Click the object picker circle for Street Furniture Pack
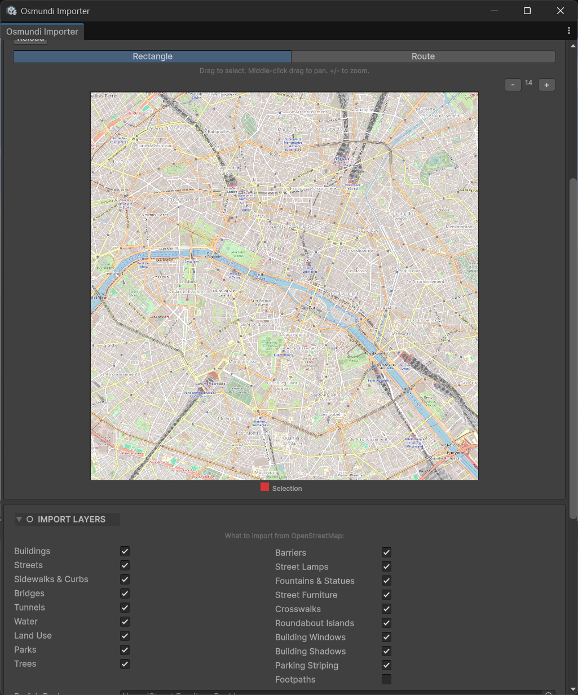The height and width of the screenshot is (695, 578). click(548, 693)
